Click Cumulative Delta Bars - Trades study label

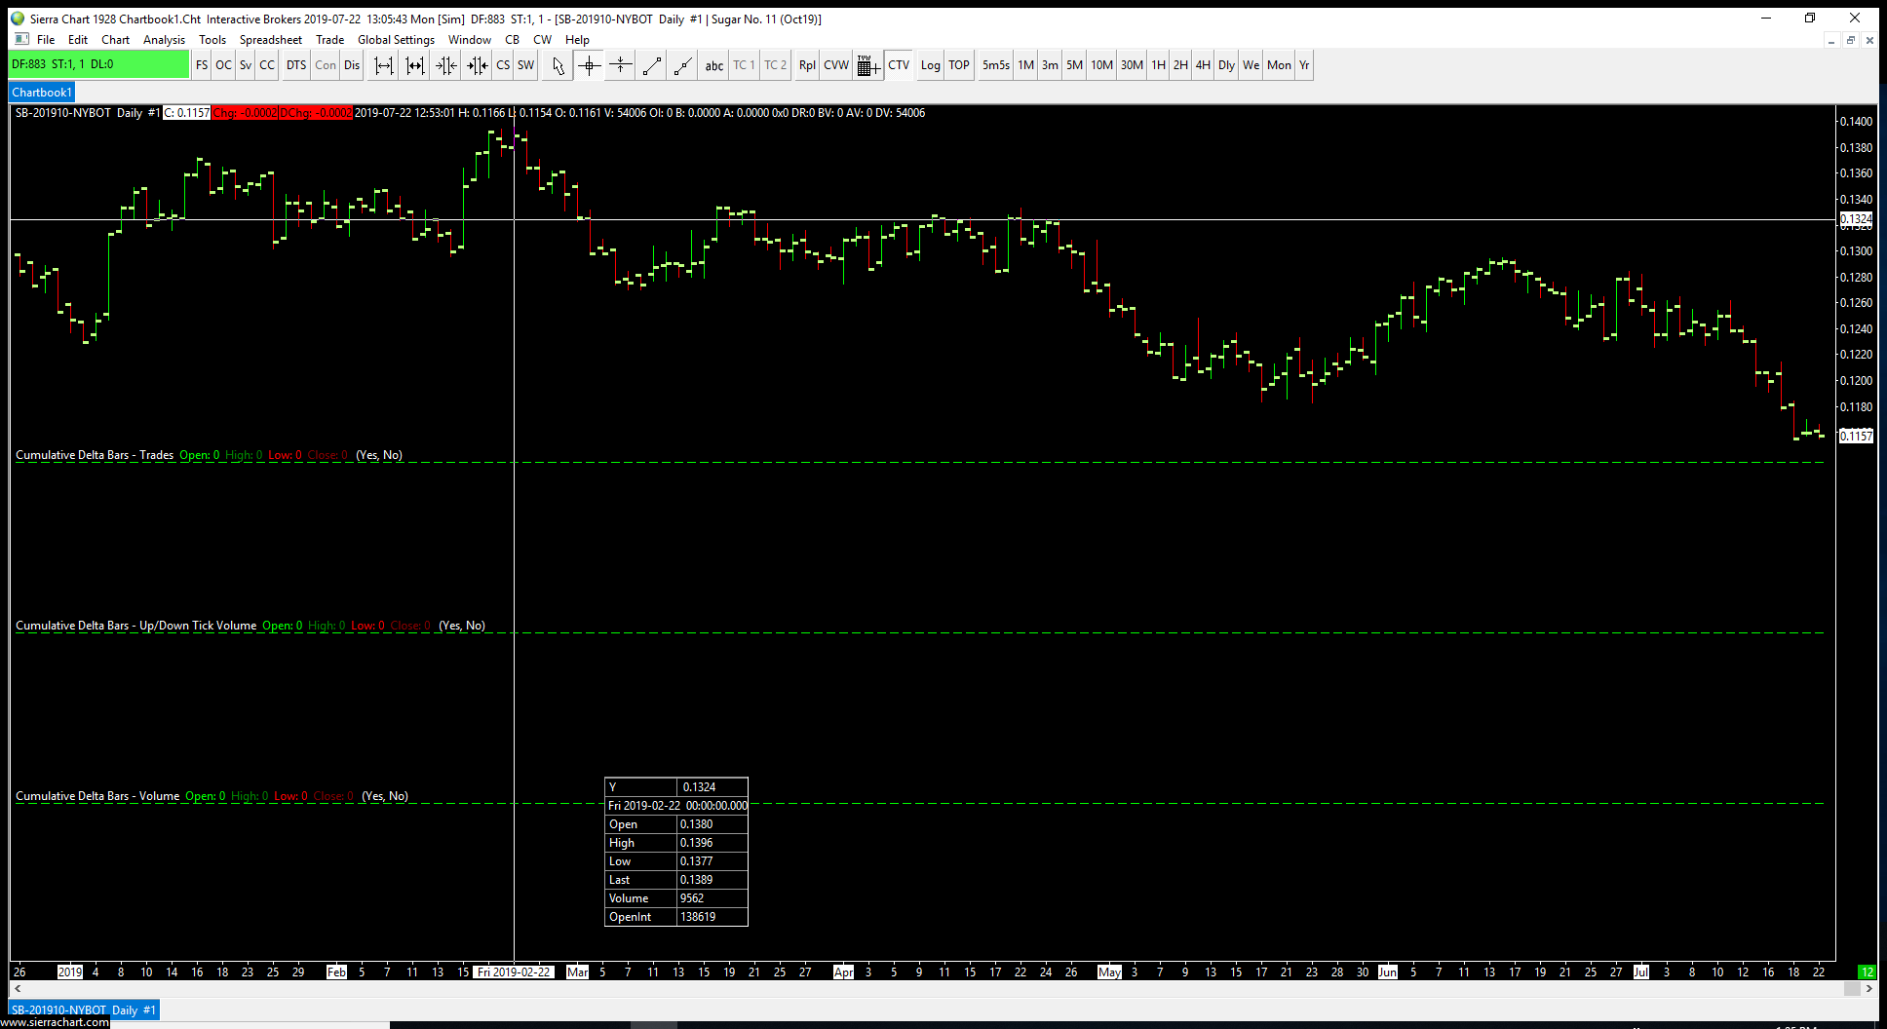tap(95, 455)
